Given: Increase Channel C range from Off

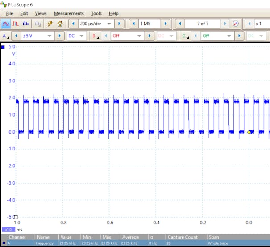Looking at the screenshot, I should [x=239, y=36].
